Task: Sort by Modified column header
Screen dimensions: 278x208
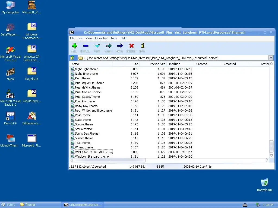Action: [180, 64]
